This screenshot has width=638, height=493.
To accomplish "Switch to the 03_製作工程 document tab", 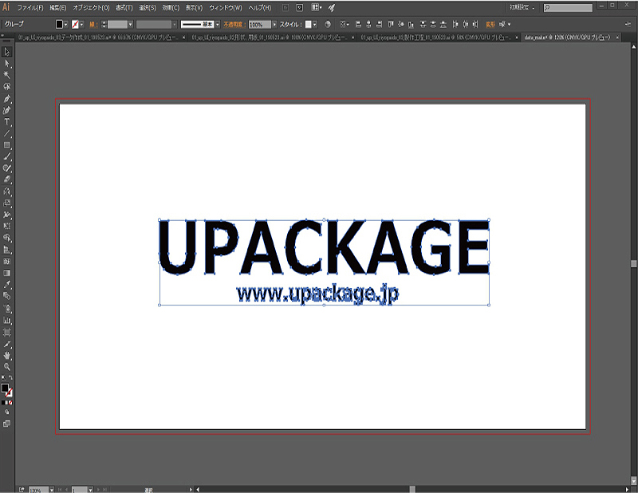I will click(x=435, y=37).
